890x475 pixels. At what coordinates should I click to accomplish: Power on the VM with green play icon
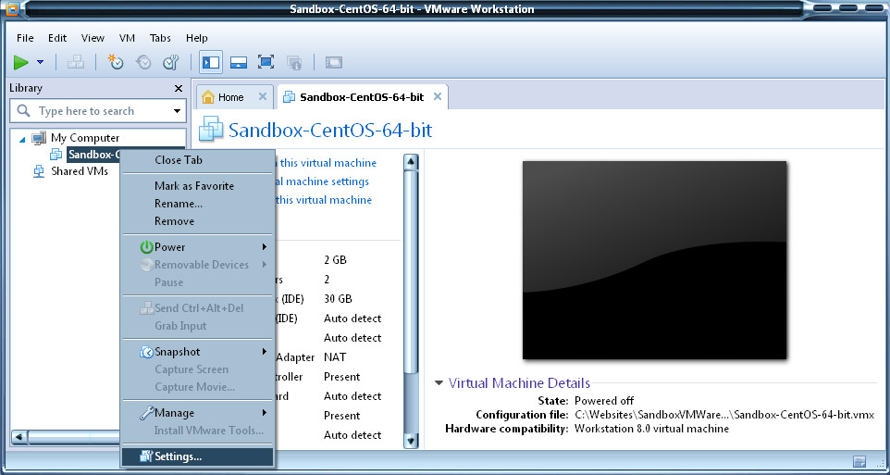point(21,63)
